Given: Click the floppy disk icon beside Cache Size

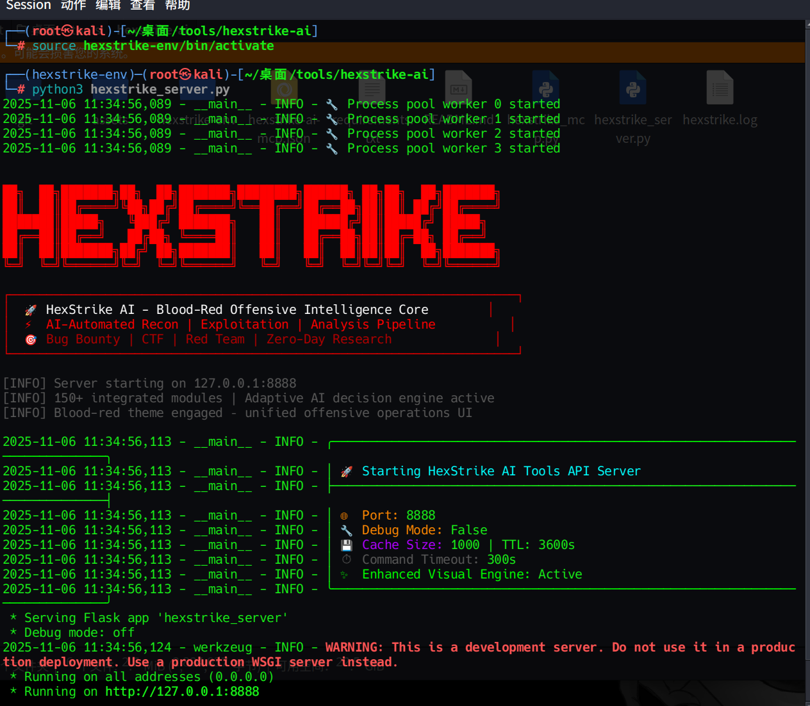Looking at the screenshot, I should point(346,545).
